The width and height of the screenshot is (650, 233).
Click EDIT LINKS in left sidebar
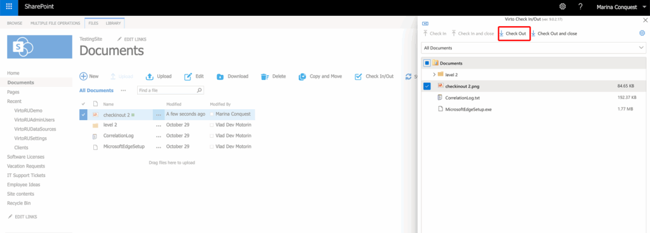pyautogui.click(x=22, y=217)
